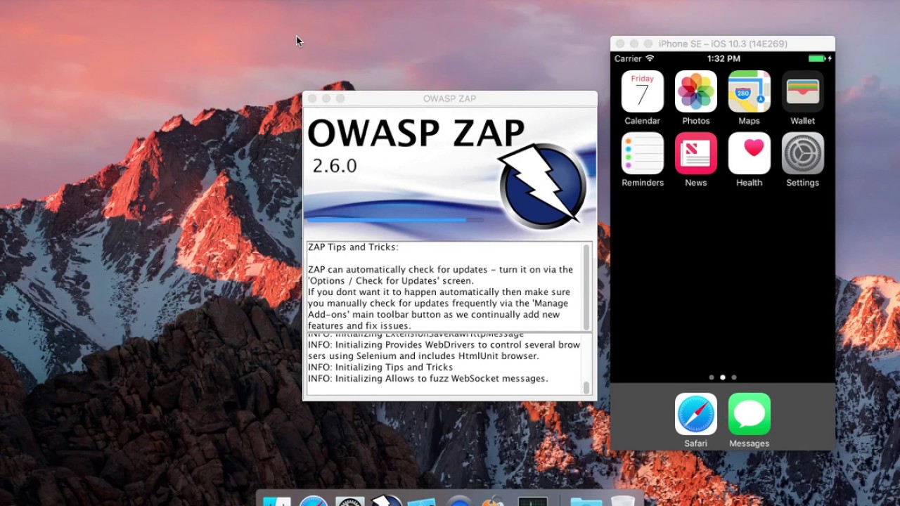Viewport: 900px width, 506px height.
Task: Click the Tips and Tricks panel scrollbar
Action: tap(587, 286)
